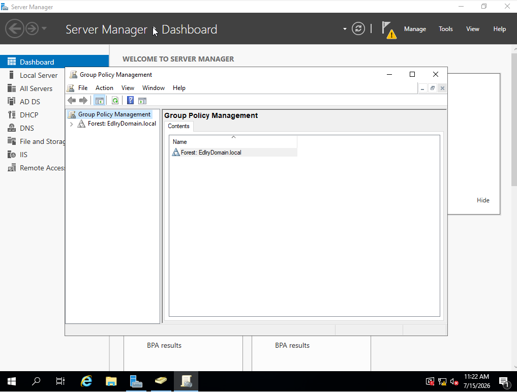Open dropdown arrow left of Refresh button
Screen dimensions: 517x392
coord(345,29)
